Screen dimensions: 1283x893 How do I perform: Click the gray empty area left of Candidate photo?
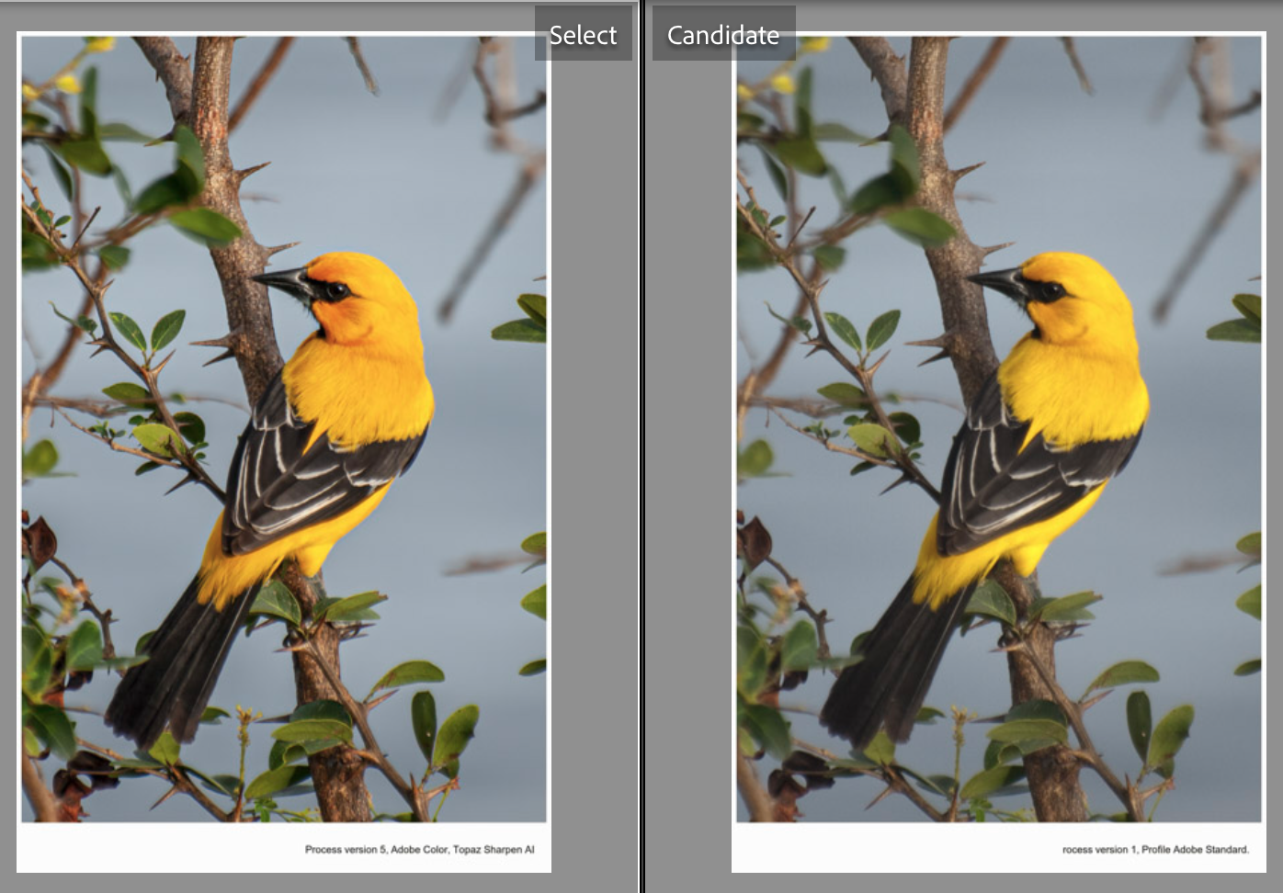coord(689,459)
